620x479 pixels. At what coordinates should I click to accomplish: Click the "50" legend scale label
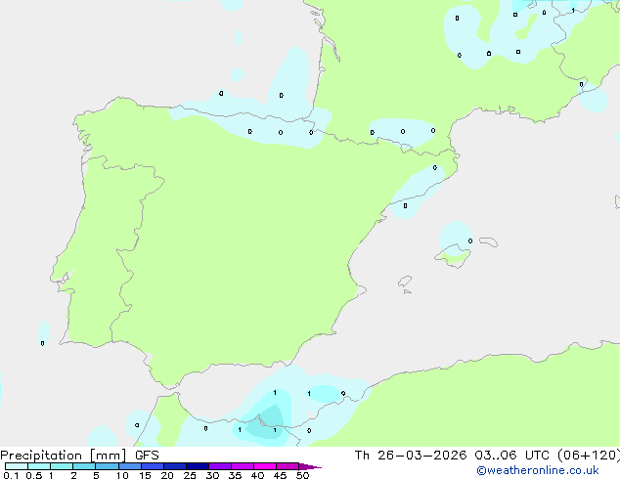pyautogui.click(x=302, y=475)
